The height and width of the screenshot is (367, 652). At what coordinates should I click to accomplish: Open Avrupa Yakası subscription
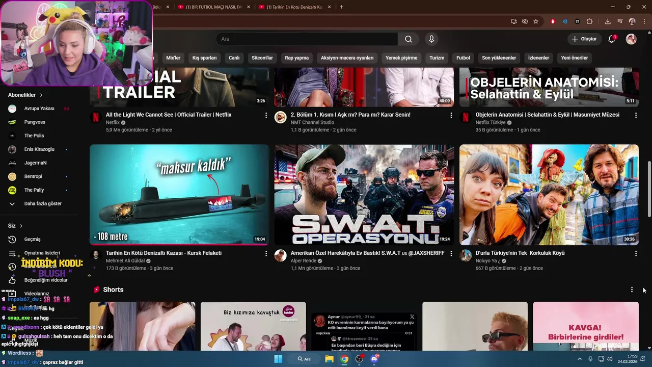(39, 109)
